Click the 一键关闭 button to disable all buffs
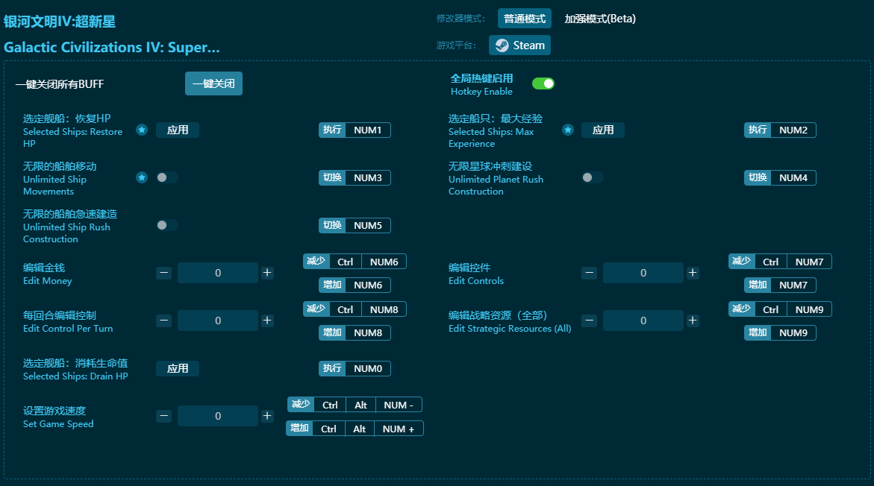Viewport: 874px width, 486px height. point(213,83)
